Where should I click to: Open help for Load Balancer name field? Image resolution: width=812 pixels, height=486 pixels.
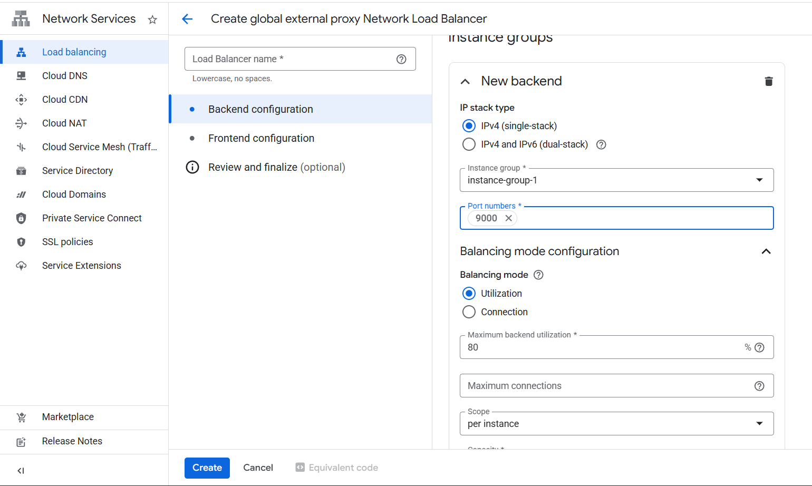click(401, 59)
